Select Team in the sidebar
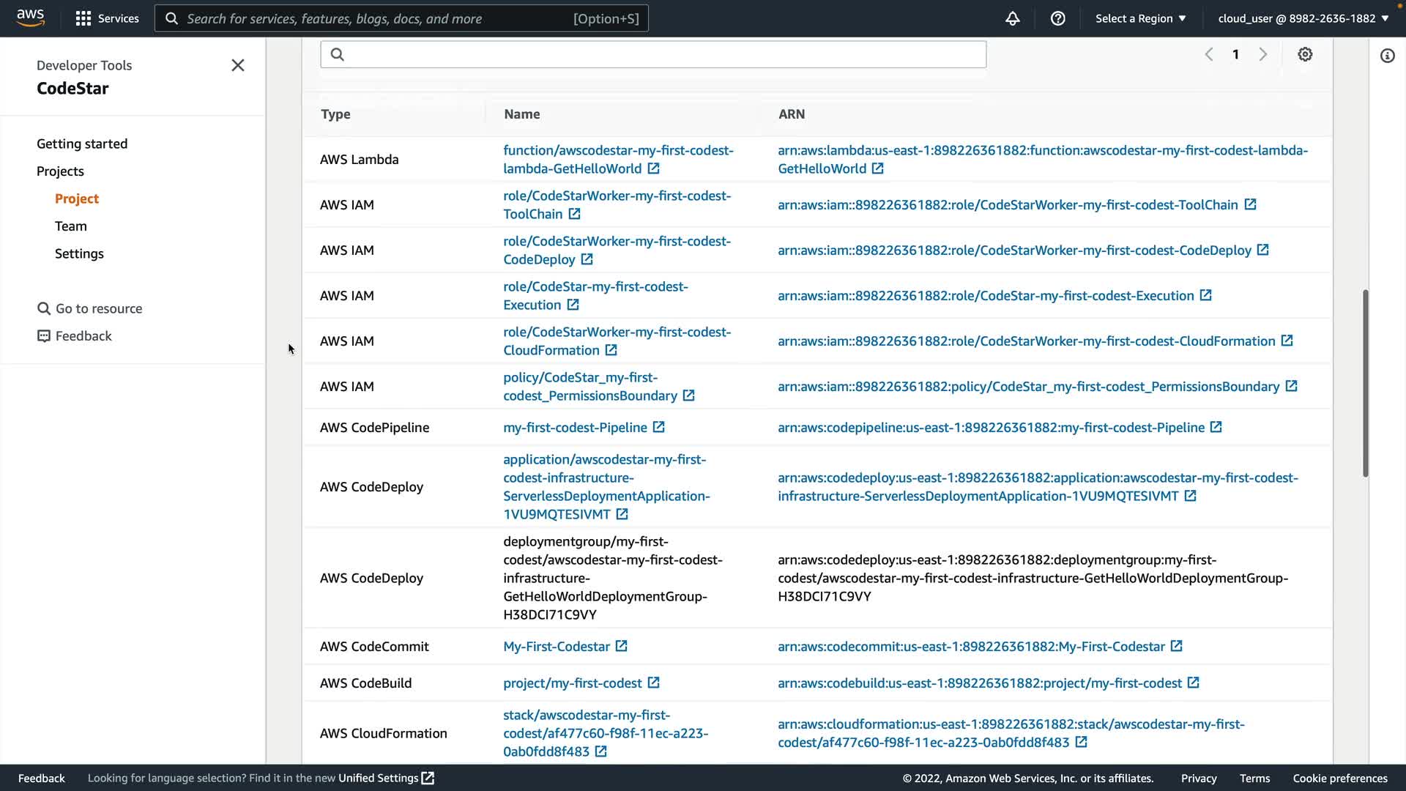This screenshot has width=1406, height=791. tap(70, 226)
